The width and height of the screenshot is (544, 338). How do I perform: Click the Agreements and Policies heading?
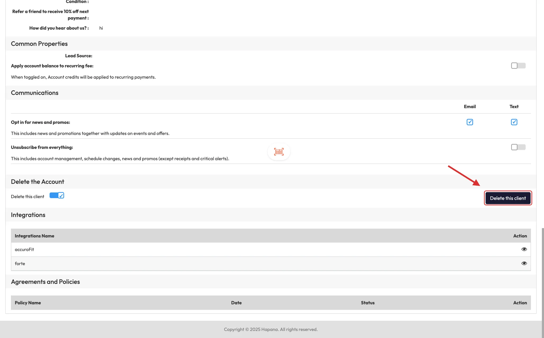click(45, 282)
